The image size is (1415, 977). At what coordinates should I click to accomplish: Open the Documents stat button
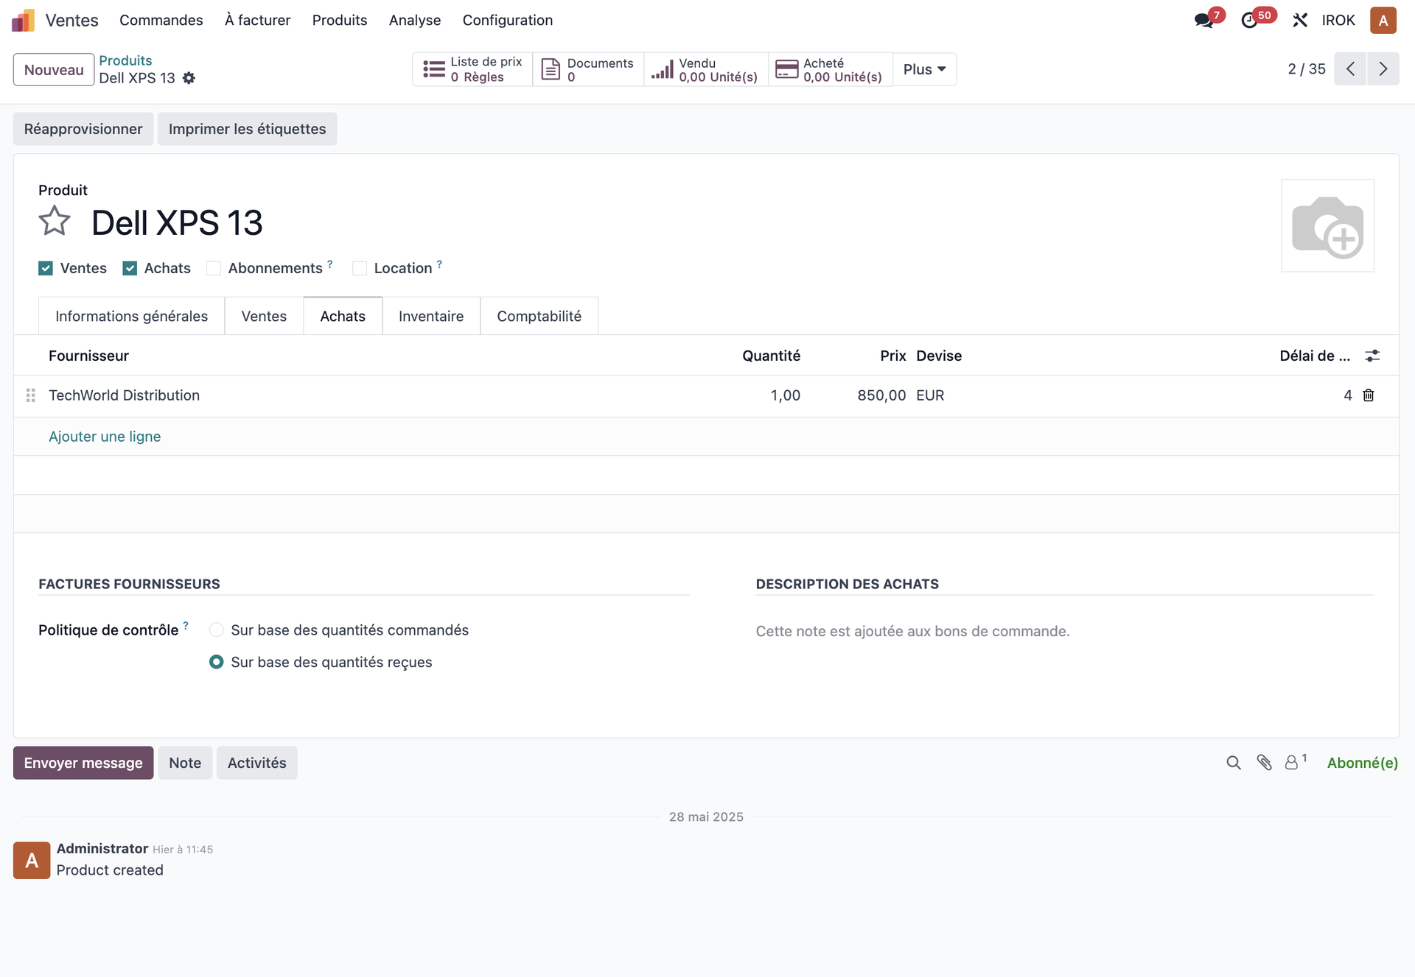pyautogui.click(x=588, y=69)
